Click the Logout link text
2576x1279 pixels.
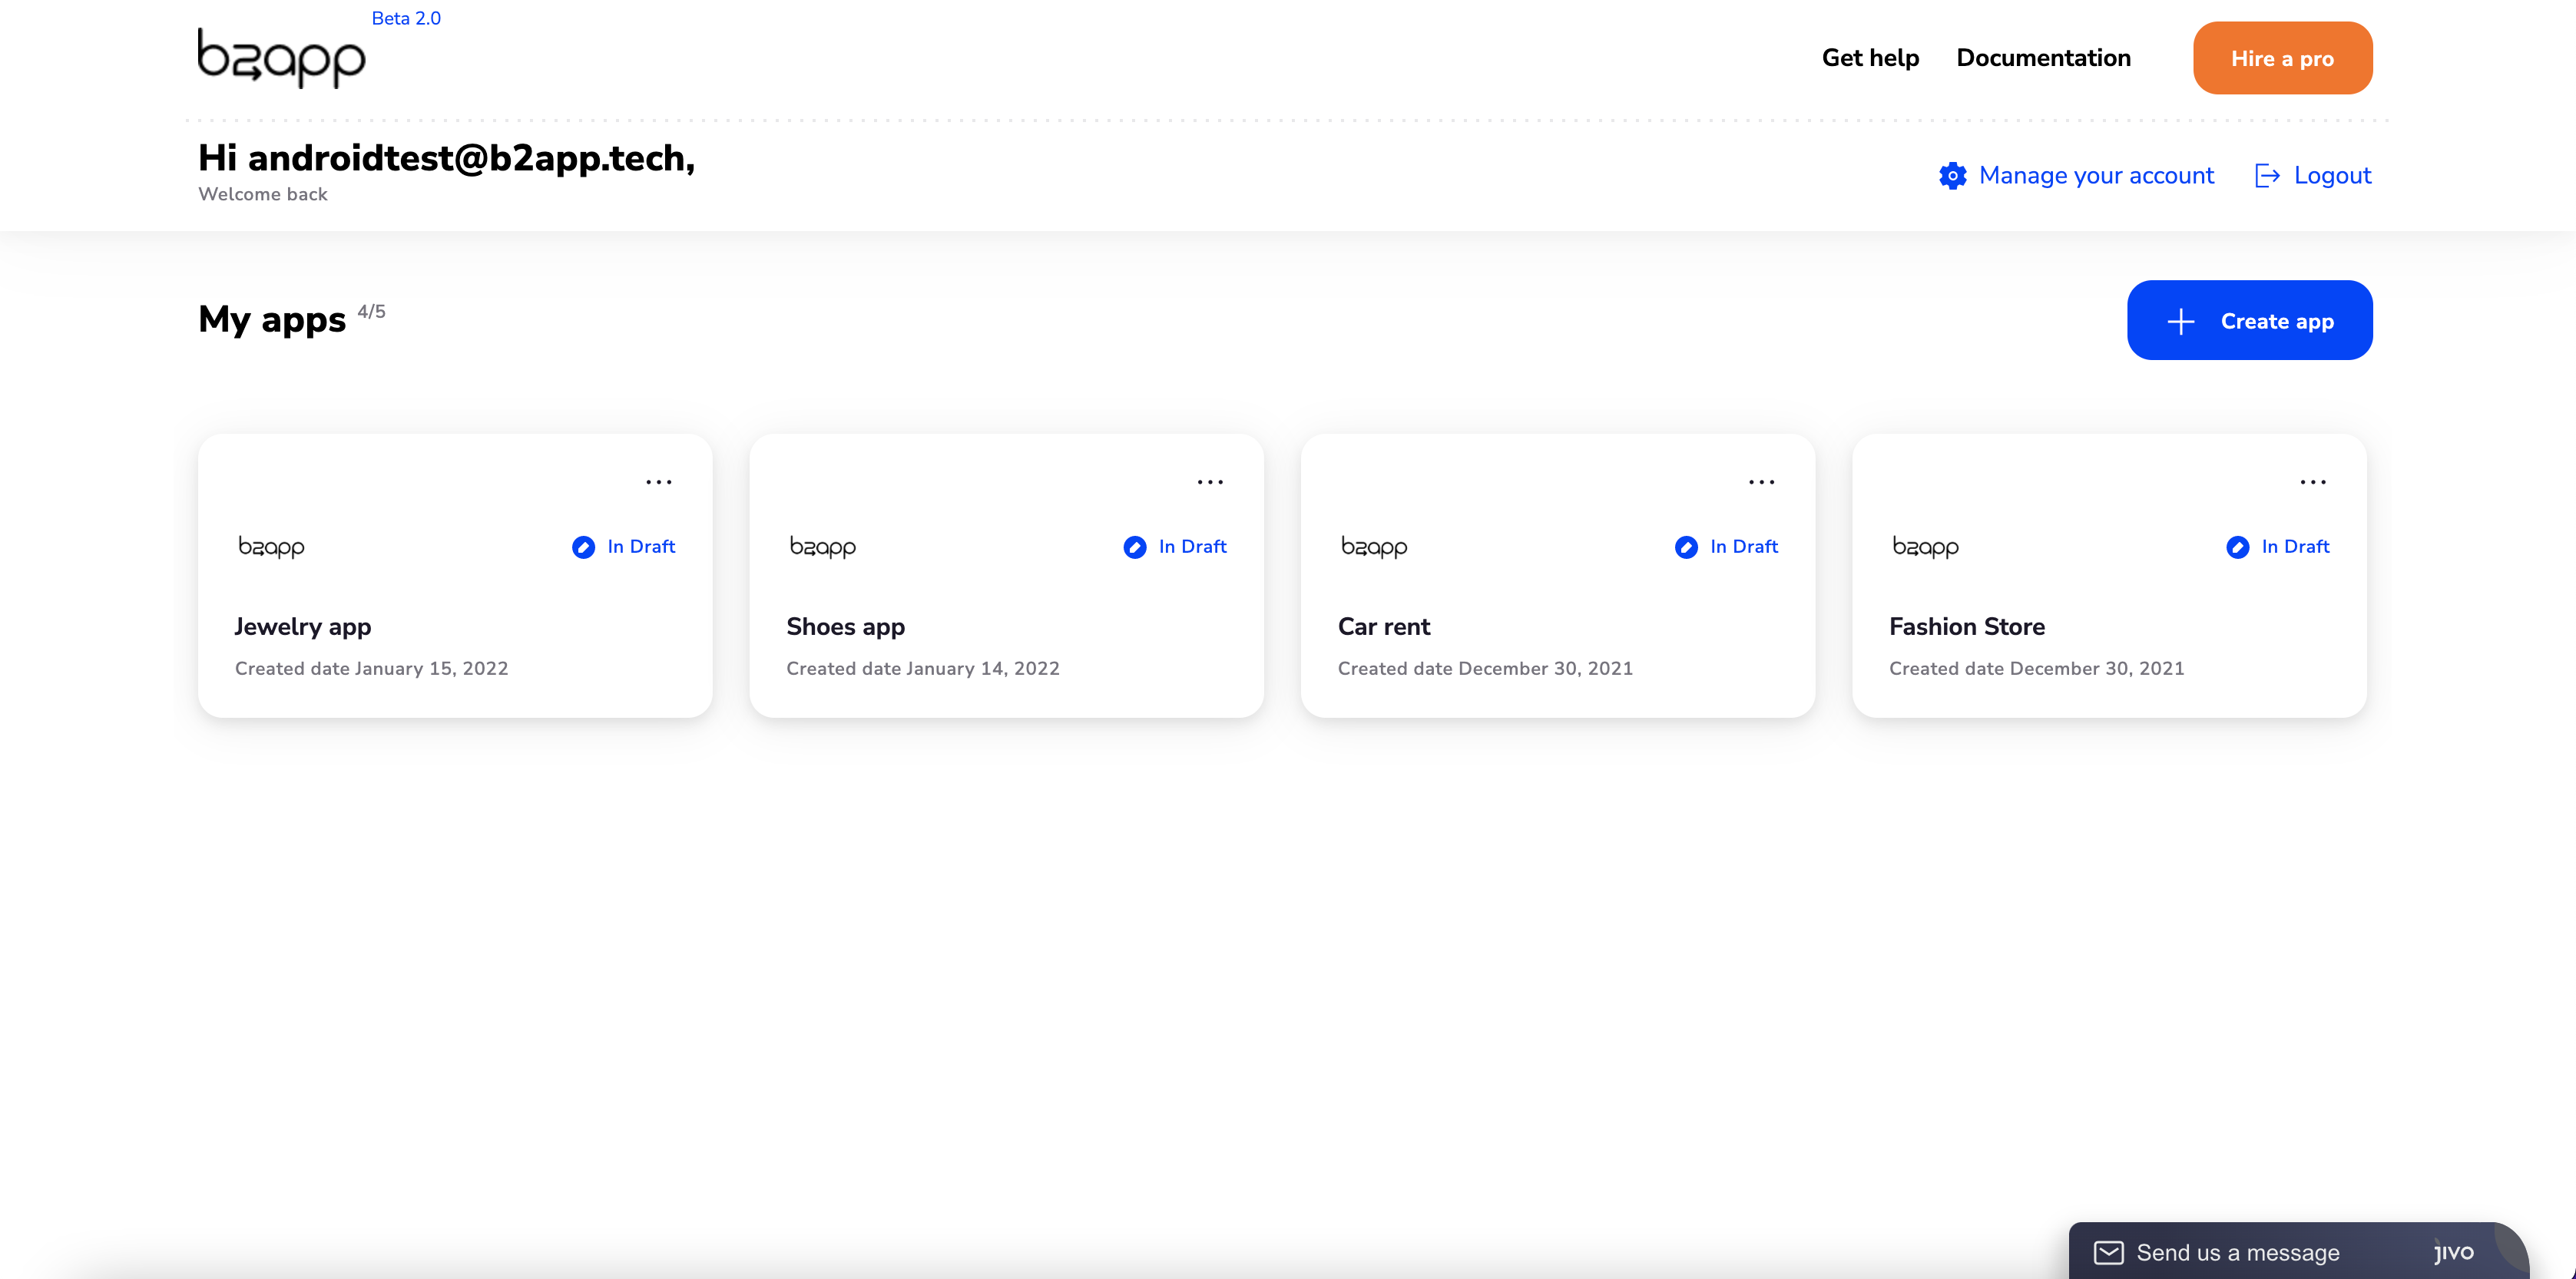(x=2332, y=176)
